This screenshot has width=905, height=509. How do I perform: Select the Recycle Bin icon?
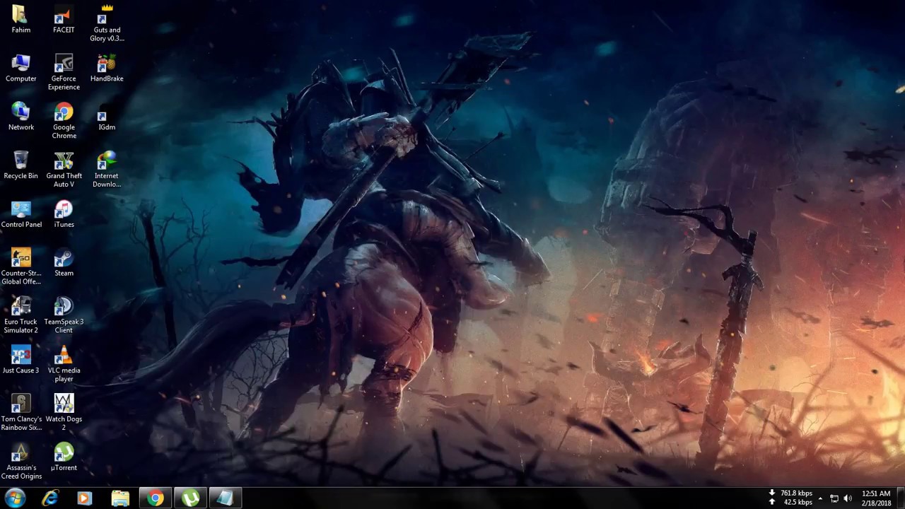pos(21,165)
